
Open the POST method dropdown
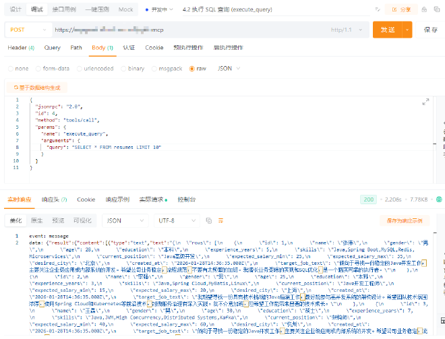pos(27,30)
